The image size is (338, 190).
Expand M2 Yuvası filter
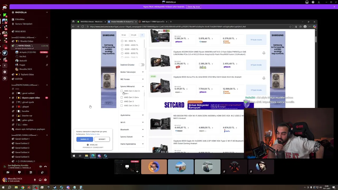click(132, 79)
